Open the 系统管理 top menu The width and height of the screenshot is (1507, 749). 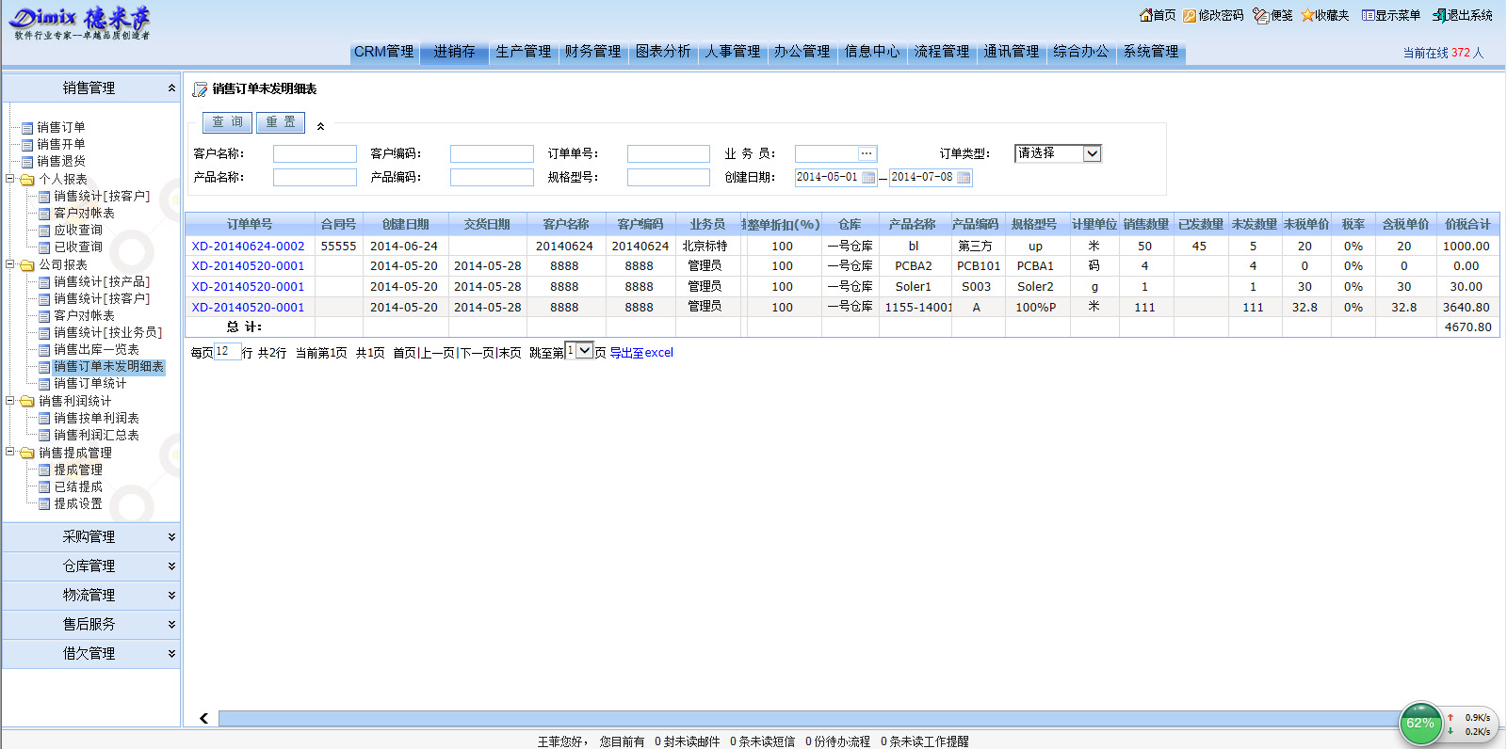tap(1151, 52)
